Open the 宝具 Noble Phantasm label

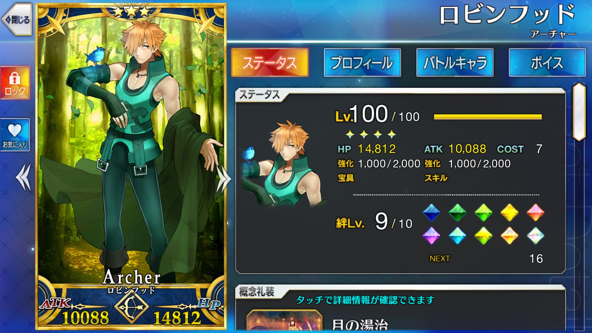[346, 178]
